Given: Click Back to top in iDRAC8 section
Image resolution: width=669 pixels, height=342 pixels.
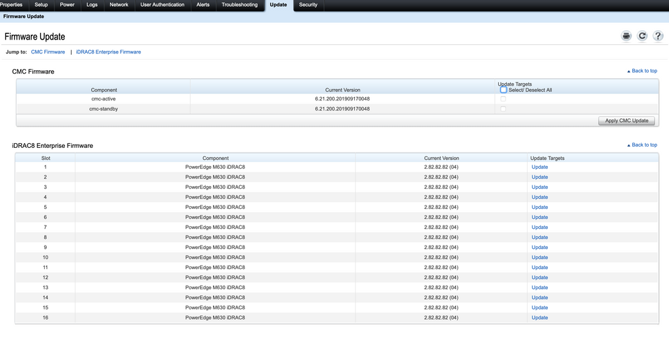Looking at the screenshot, I should [x=642, y=145].
